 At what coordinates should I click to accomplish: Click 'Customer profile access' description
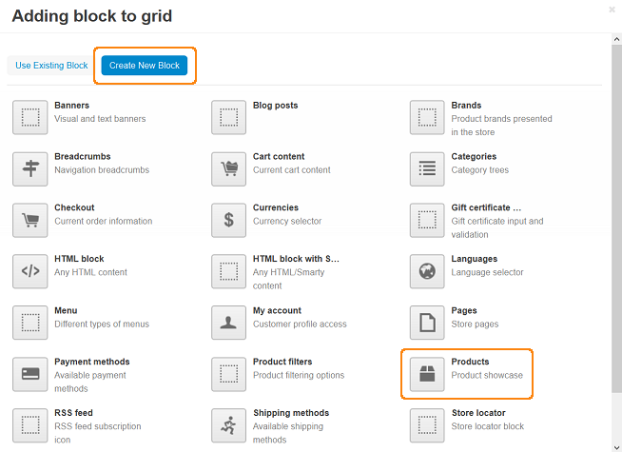(300, 324)
